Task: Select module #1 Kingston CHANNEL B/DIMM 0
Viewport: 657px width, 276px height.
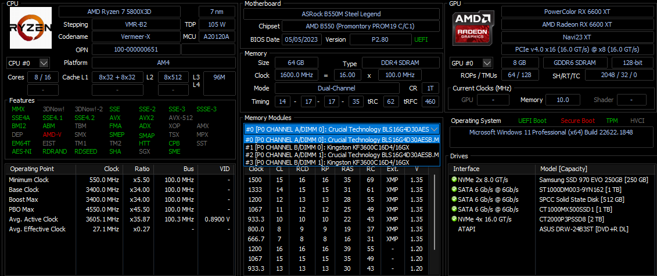Action: 342,147
